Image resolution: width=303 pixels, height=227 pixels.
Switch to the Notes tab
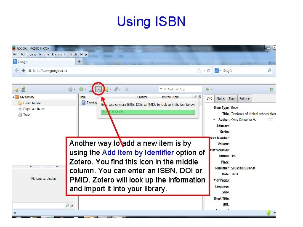[x=221, y=98]
